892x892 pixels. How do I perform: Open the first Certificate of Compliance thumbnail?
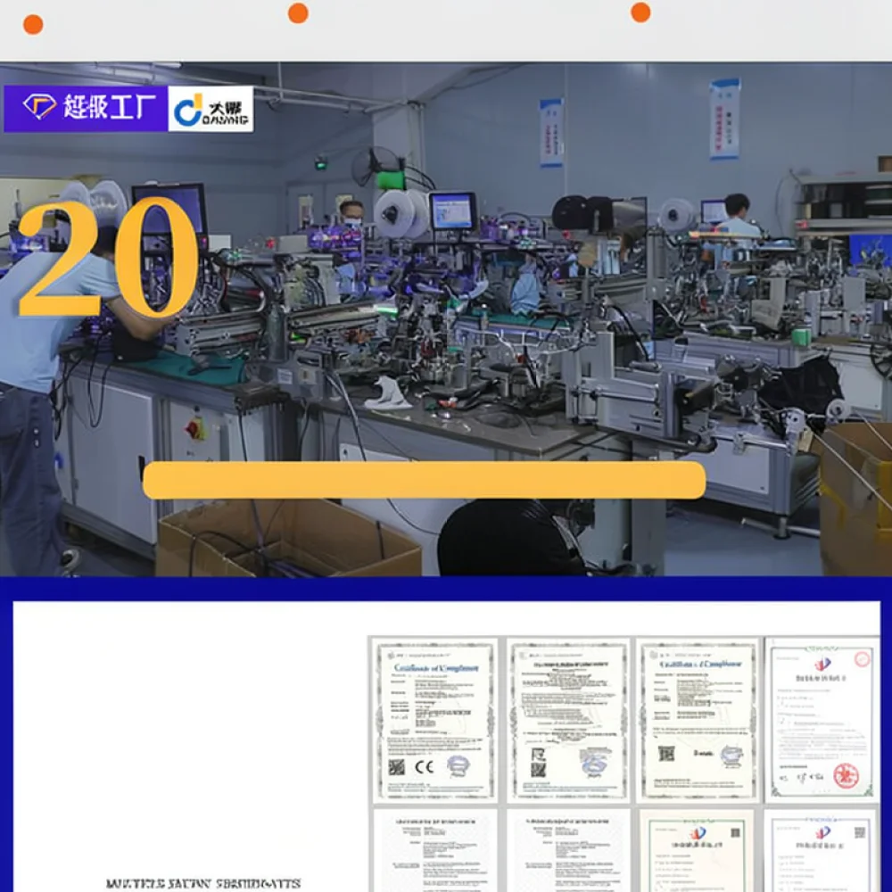pyautogui.click(x=435, y=720)
